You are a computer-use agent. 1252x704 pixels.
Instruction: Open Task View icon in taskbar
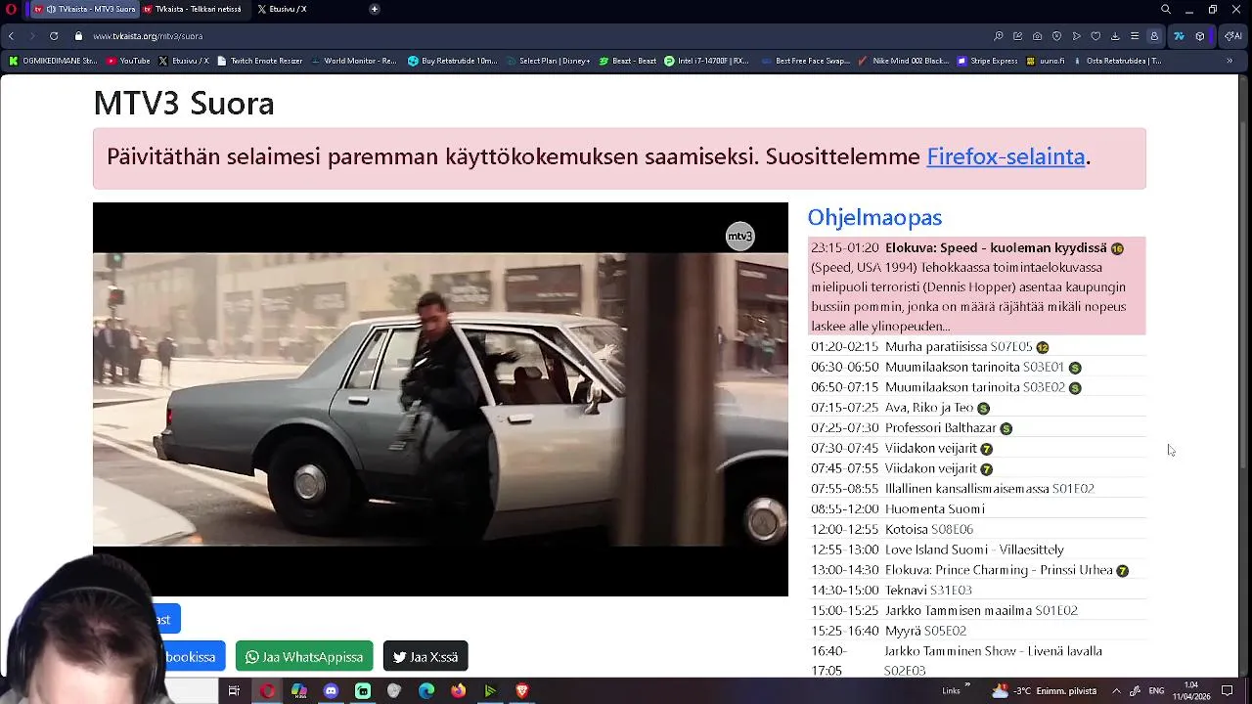234,691
